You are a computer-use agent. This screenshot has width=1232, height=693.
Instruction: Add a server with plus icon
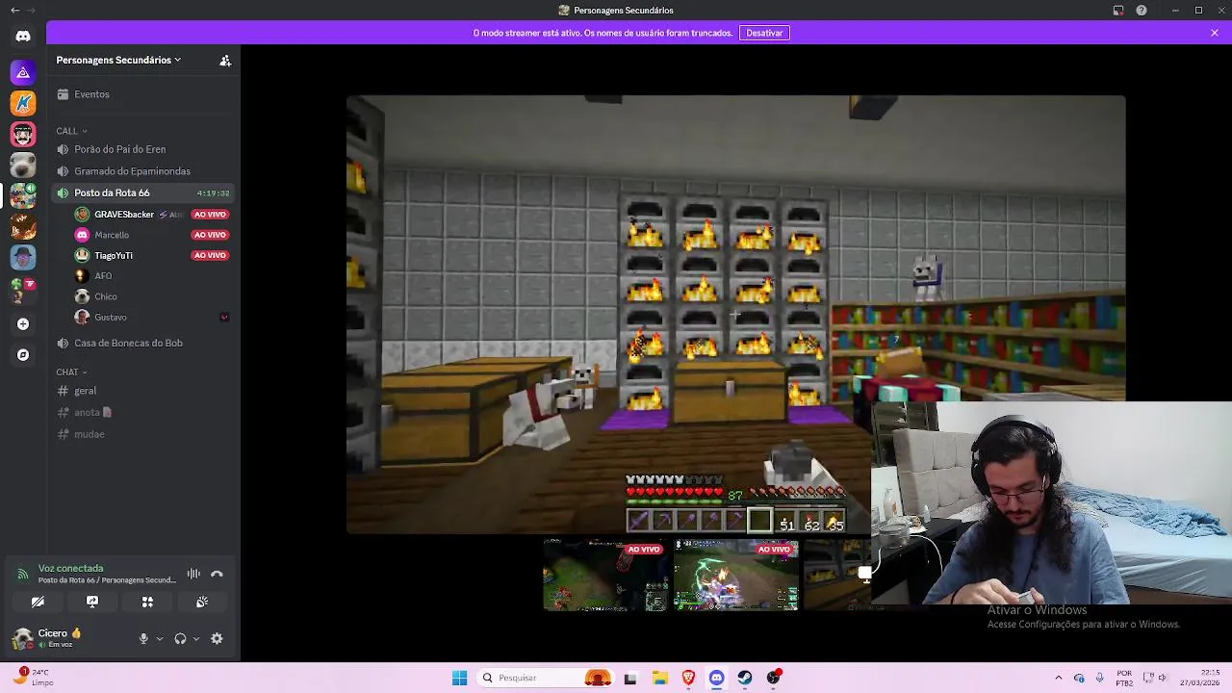pyautogui.click(x=23, y=324)
